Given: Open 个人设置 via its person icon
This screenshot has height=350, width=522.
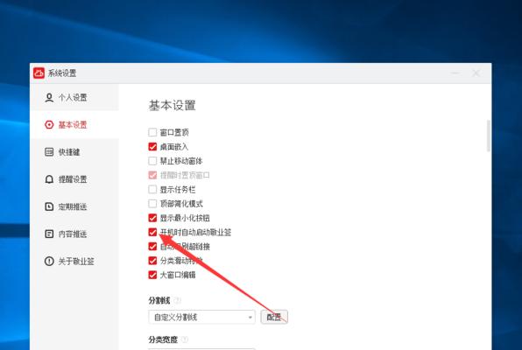Looking at the screenshot, I should [x=49, y=97].
